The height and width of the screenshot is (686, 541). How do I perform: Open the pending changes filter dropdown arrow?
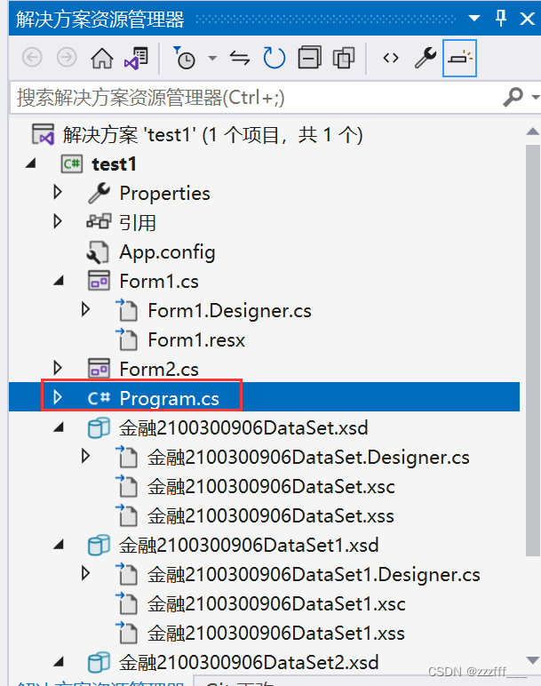(212, 58)
